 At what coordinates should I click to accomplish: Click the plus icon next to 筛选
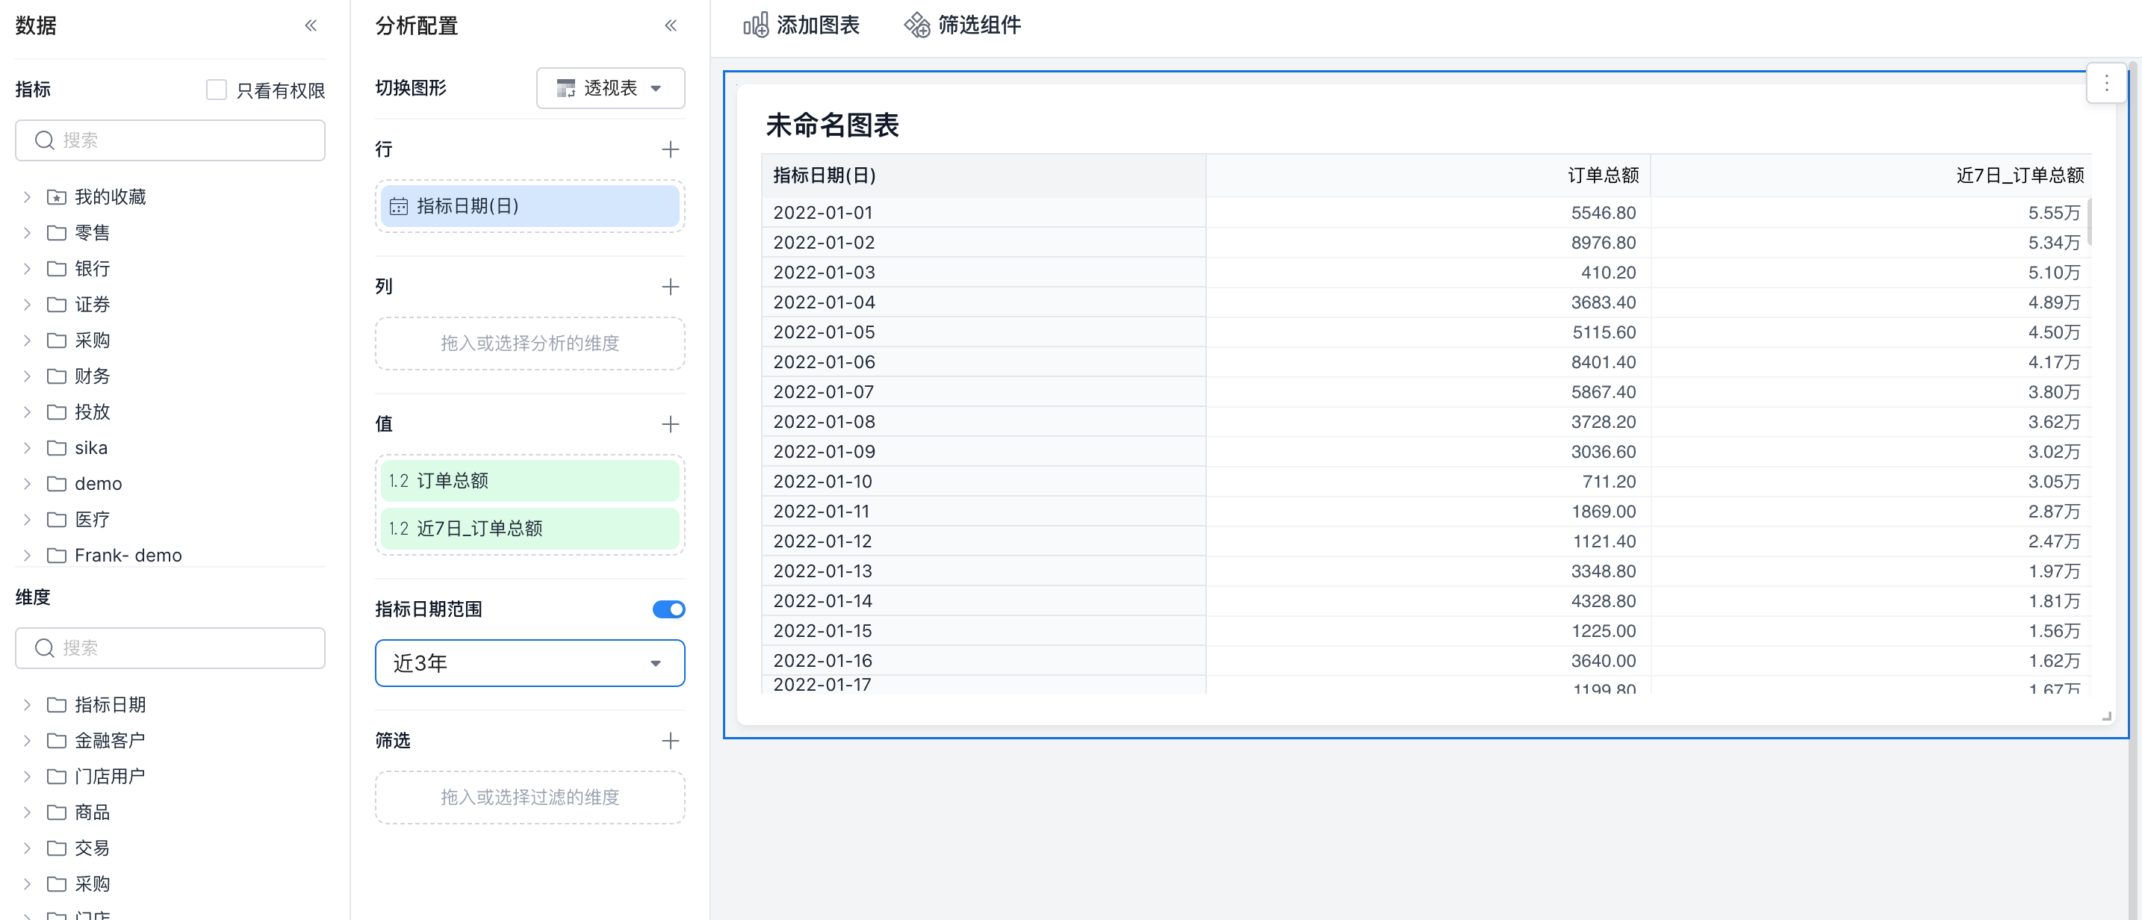coord(670,741)
